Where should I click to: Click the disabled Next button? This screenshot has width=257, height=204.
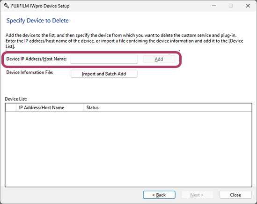pyautogui.click(x=197, y=195)
